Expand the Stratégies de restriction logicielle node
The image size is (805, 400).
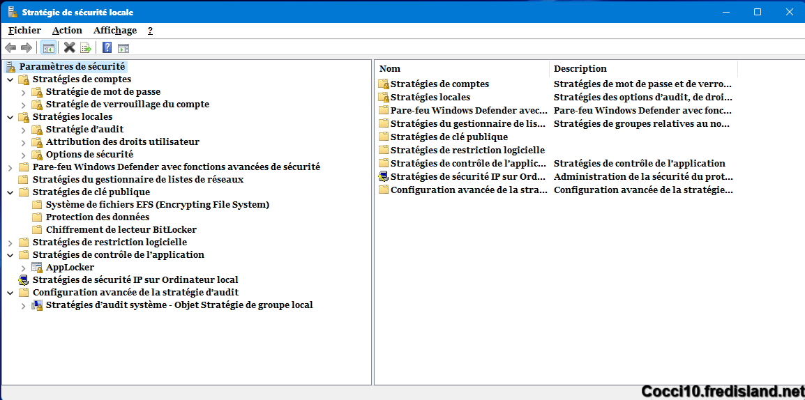coord(10,243)
